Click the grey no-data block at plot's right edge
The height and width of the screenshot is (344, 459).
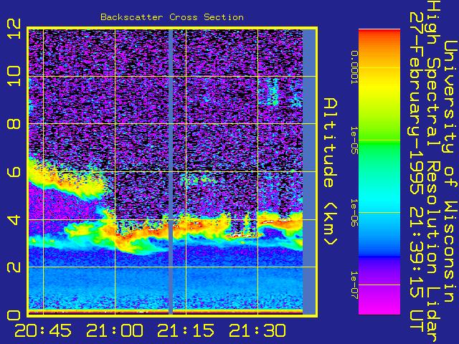tap(309, 172)
